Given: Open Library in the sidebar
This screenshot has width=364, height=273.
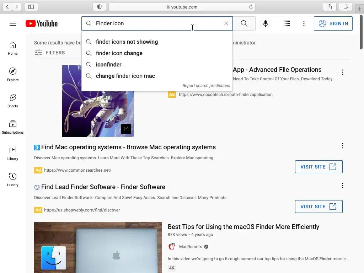Looking at the screenshot, I should point(13,153).
